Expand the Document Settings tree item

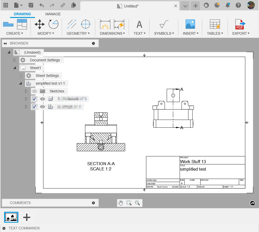click(15, 60)
